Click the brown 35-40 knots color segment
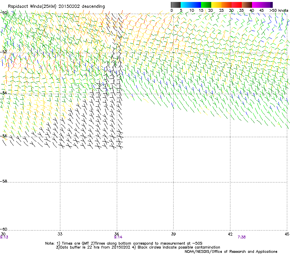Screen dimensions: 290x254 [247, 5]
